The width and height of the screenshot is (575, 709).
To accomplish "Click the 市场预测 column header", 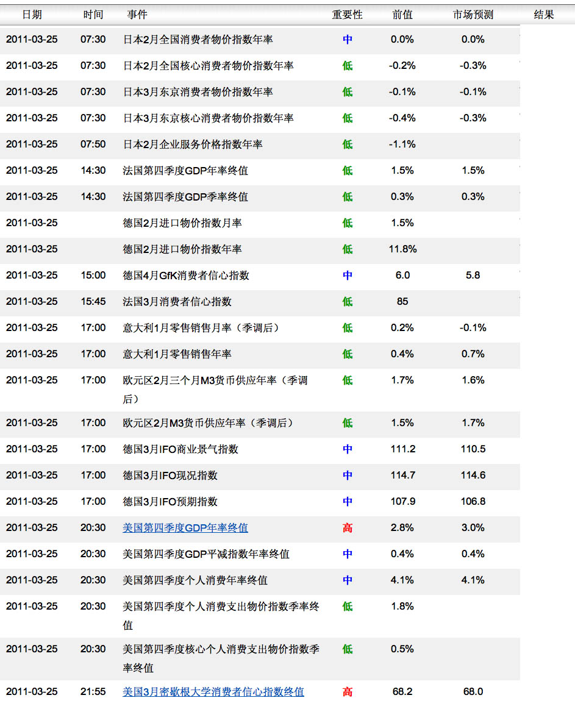I will [473, 15].
